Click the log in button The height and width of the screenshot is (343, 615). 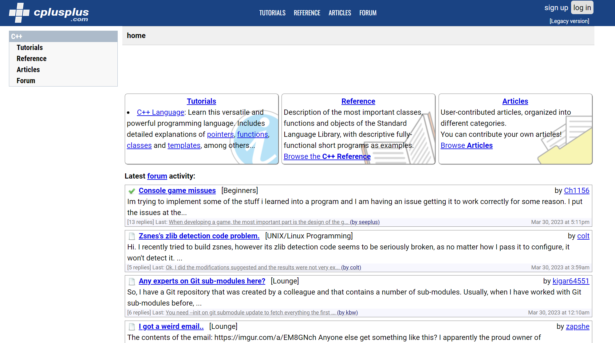pyautogui.click(x=582, y=8)
